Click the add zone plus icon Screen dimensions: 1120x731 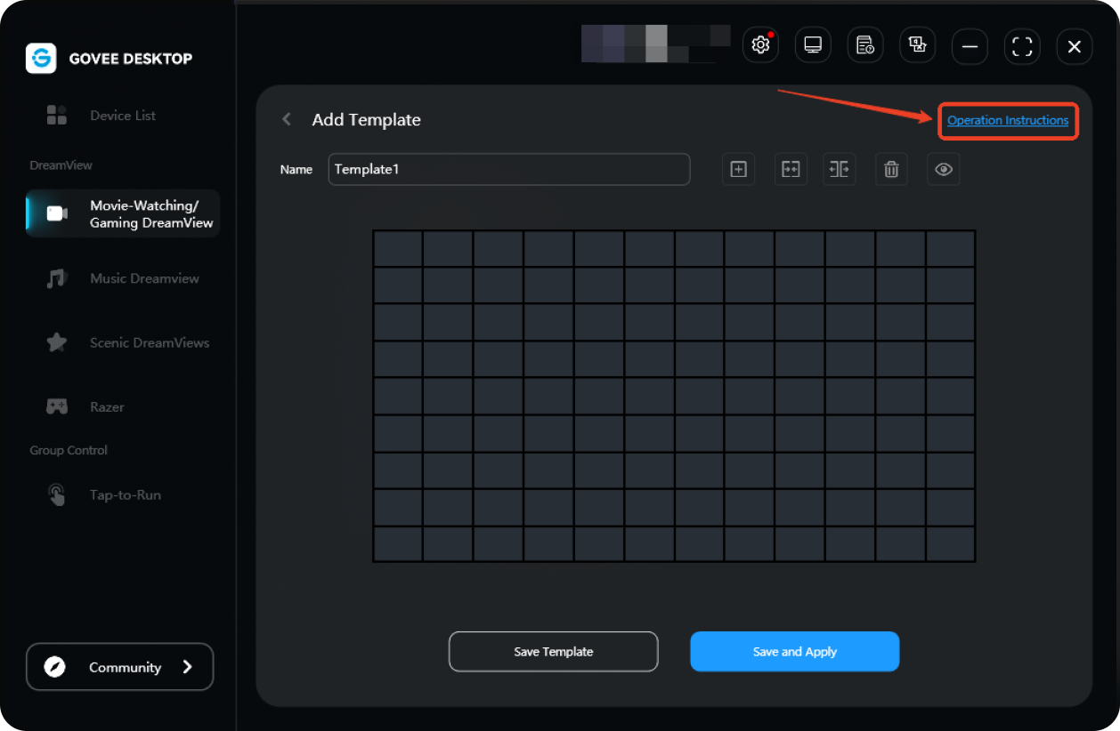[x=738, y=169]
